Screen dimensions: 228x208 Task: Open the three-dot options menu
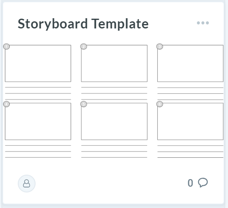[203, 23]
